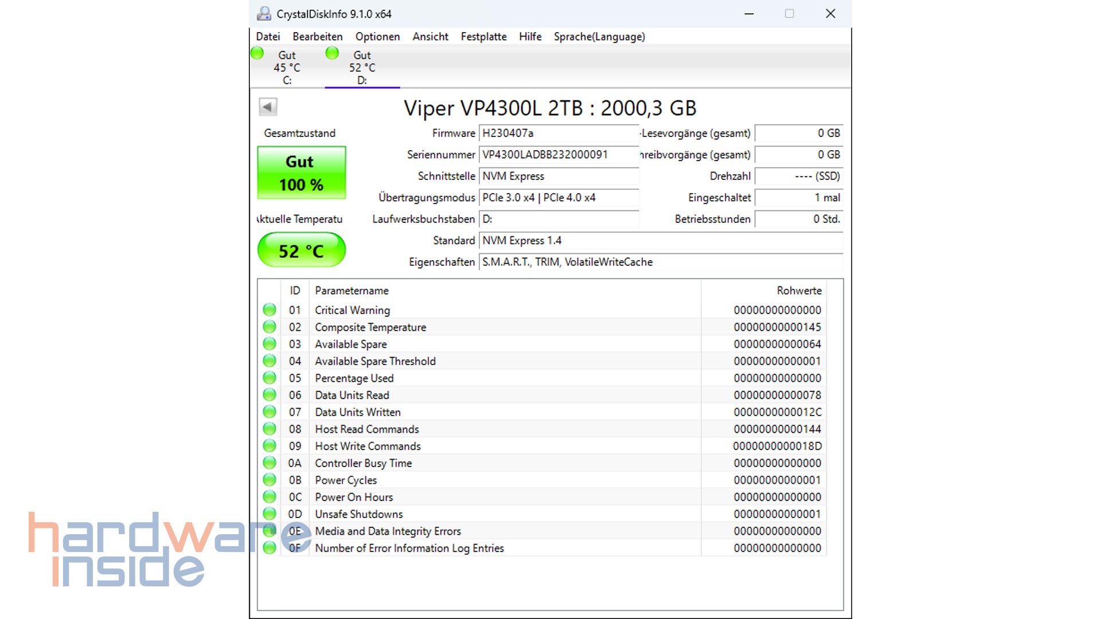Viewport: 1101px width, 619px height.
Task: Open the Sprache(Language) menu
Action: click(x=599, y=36)
